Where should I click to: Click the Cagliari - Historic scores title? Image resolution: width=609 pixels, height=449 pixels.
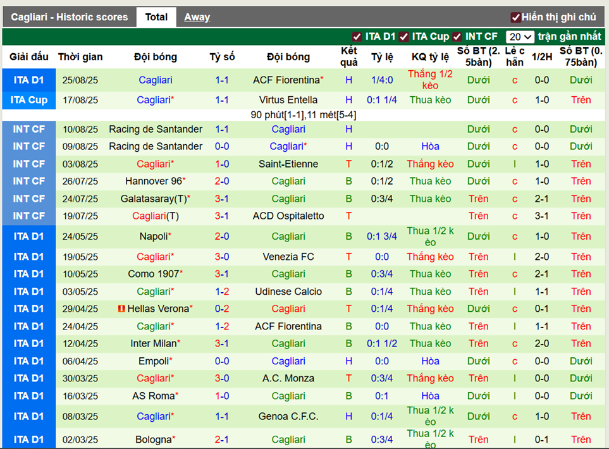coord(69,17)
